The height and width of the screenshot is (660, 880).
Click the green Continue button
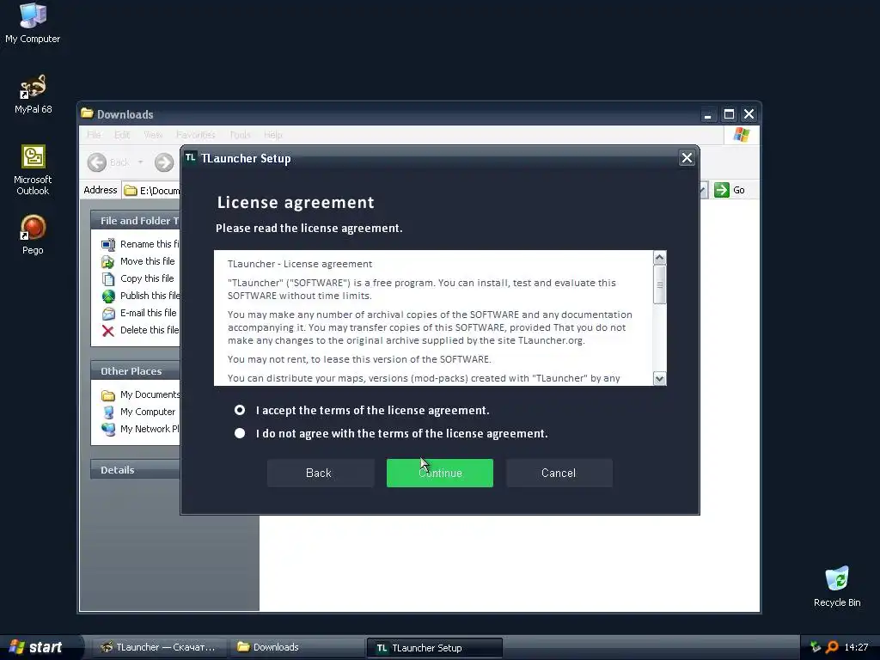coord(439,474)
